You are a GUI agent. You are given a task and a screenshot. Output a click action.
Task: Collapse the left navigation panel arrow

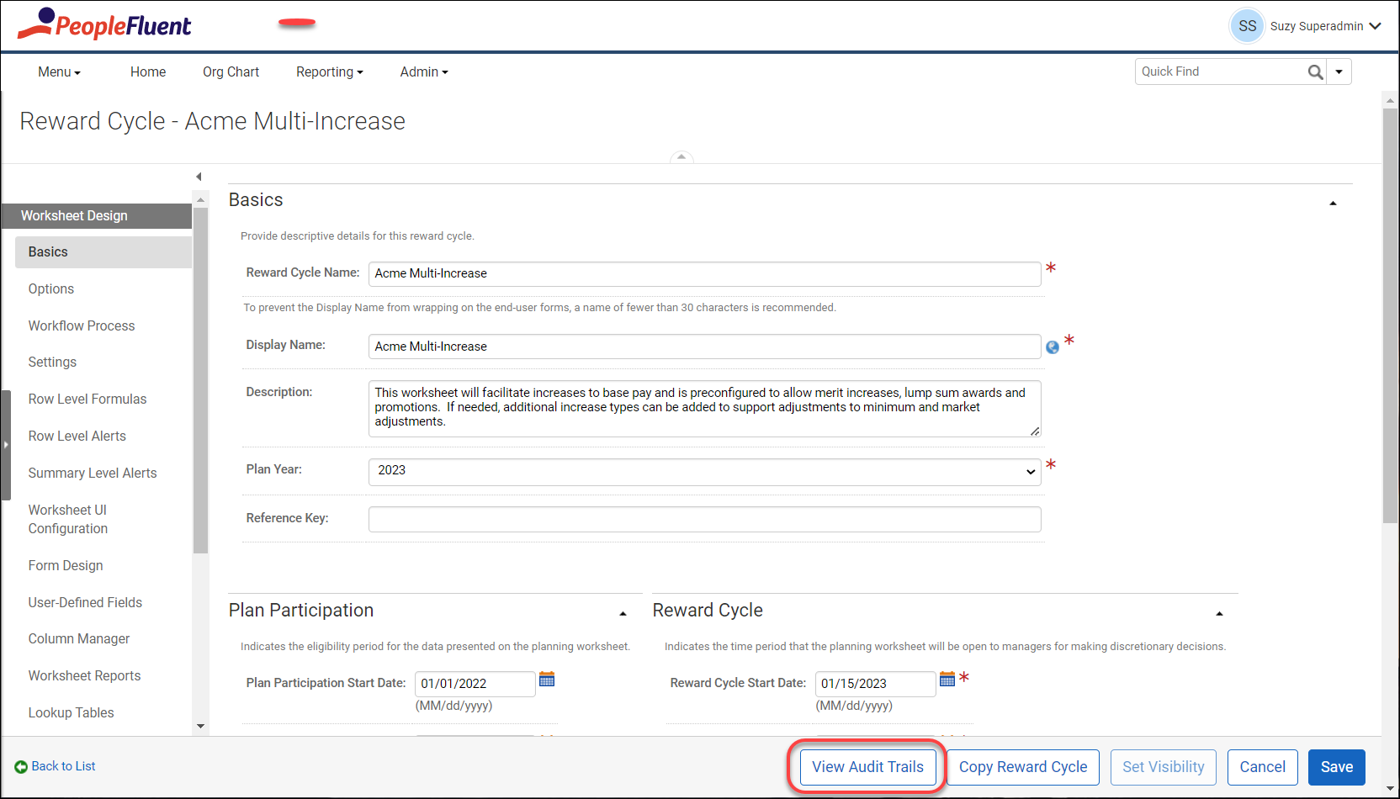(x=199, y=176)
